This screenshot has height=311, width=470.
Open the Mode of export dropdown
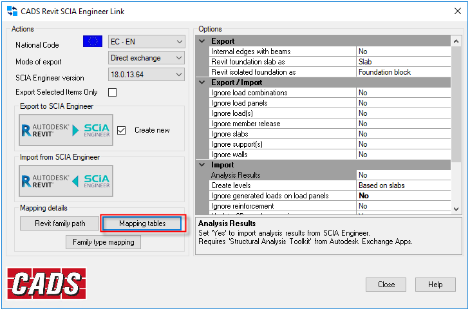pyautogui.click(x=146, y=58)
